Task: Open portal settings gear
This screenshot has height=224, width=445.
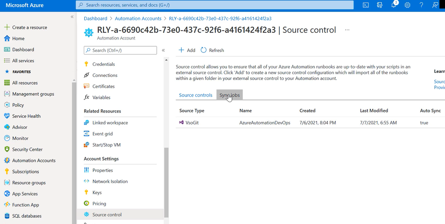Action: (x=407, y=5)
